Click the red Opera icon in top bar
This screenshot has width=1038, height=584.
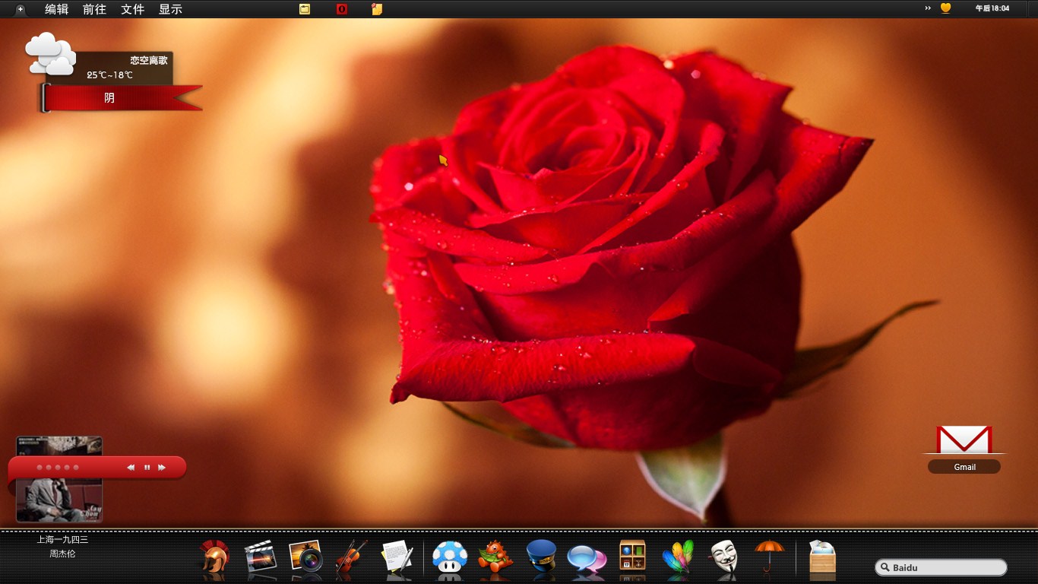coord(342,9)
